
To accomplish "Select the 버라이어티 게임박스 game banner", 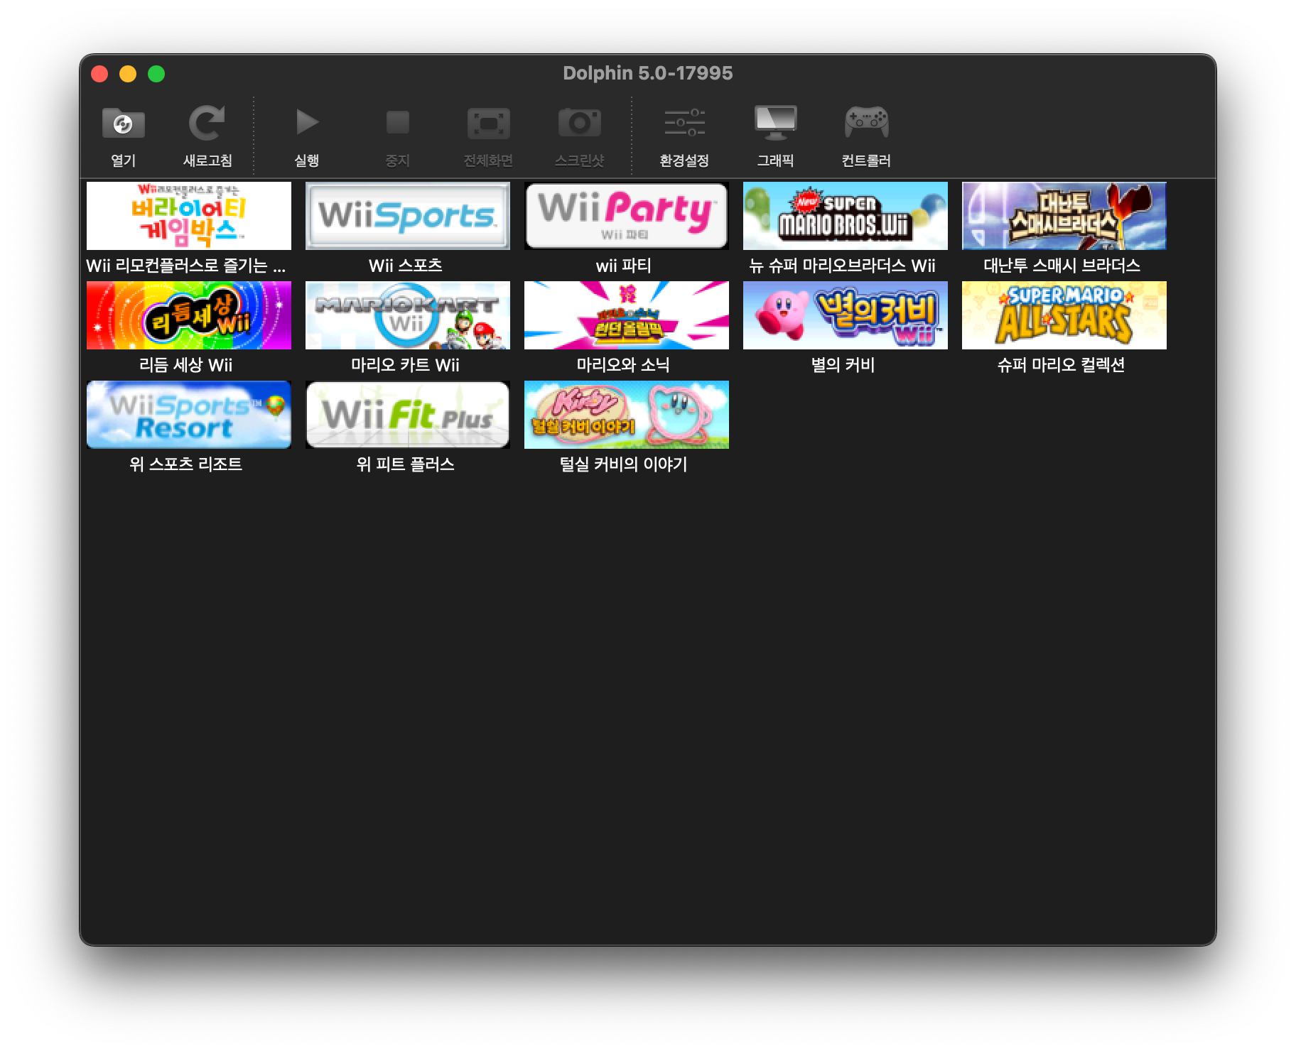I will click(189, 216).
